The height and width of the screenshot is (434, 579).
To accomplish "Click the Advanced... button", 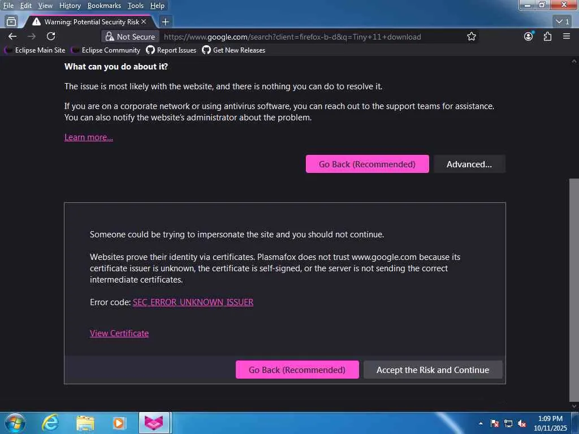I will [x=469, y=164].
